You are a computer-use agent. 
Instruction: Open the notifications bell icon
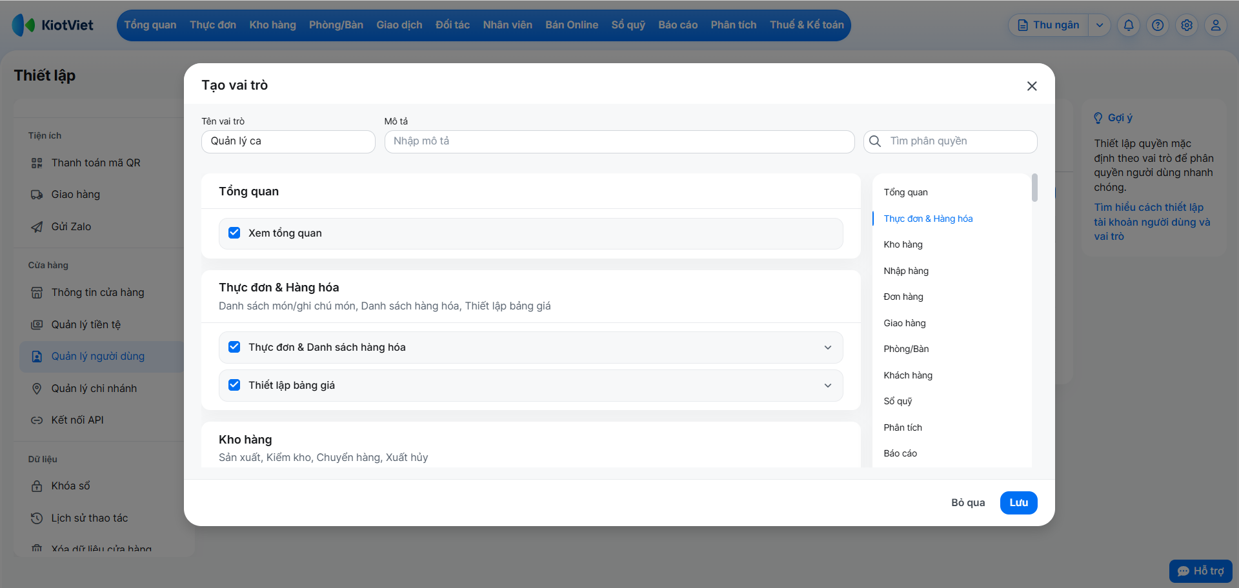point(1129,25)
